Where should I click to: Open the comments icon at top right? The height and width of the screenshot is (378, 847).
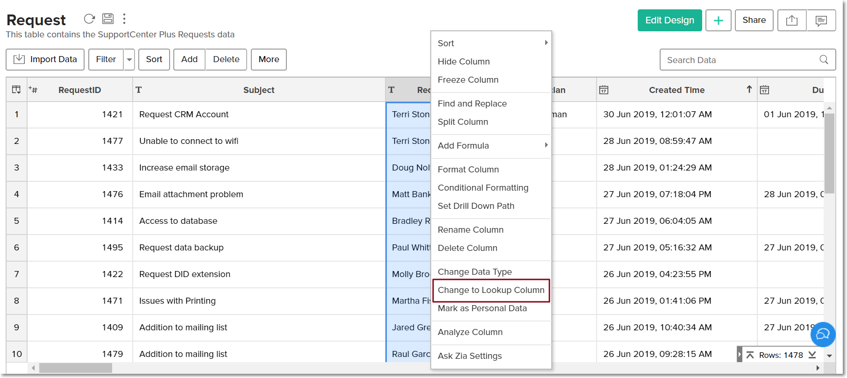tap(821, 21)
